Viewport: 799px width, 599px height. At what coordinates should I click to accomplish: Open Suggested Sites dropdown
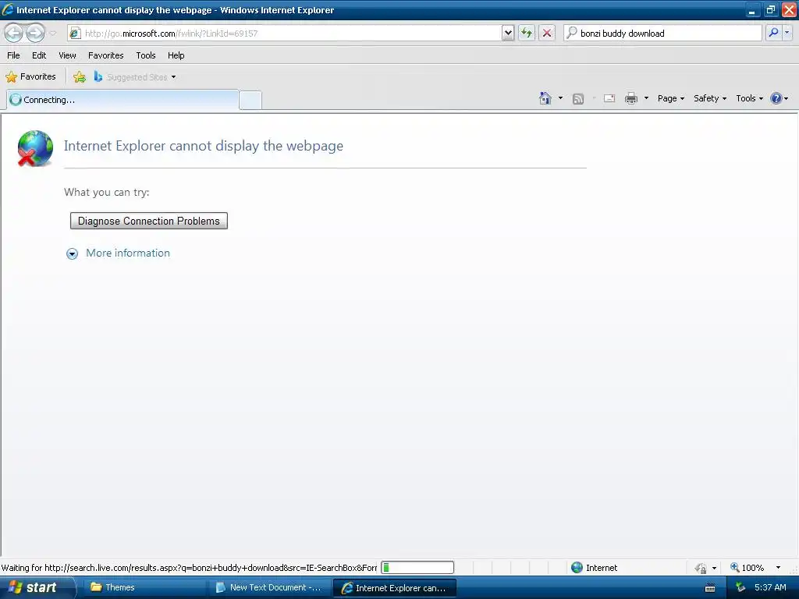(x=135, y=77)
